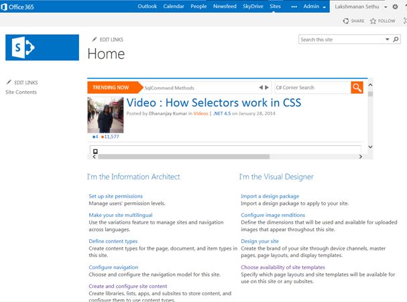
Task: Click pencil icon beside sidebar Edit Links
Action: (x=9, y=82)
